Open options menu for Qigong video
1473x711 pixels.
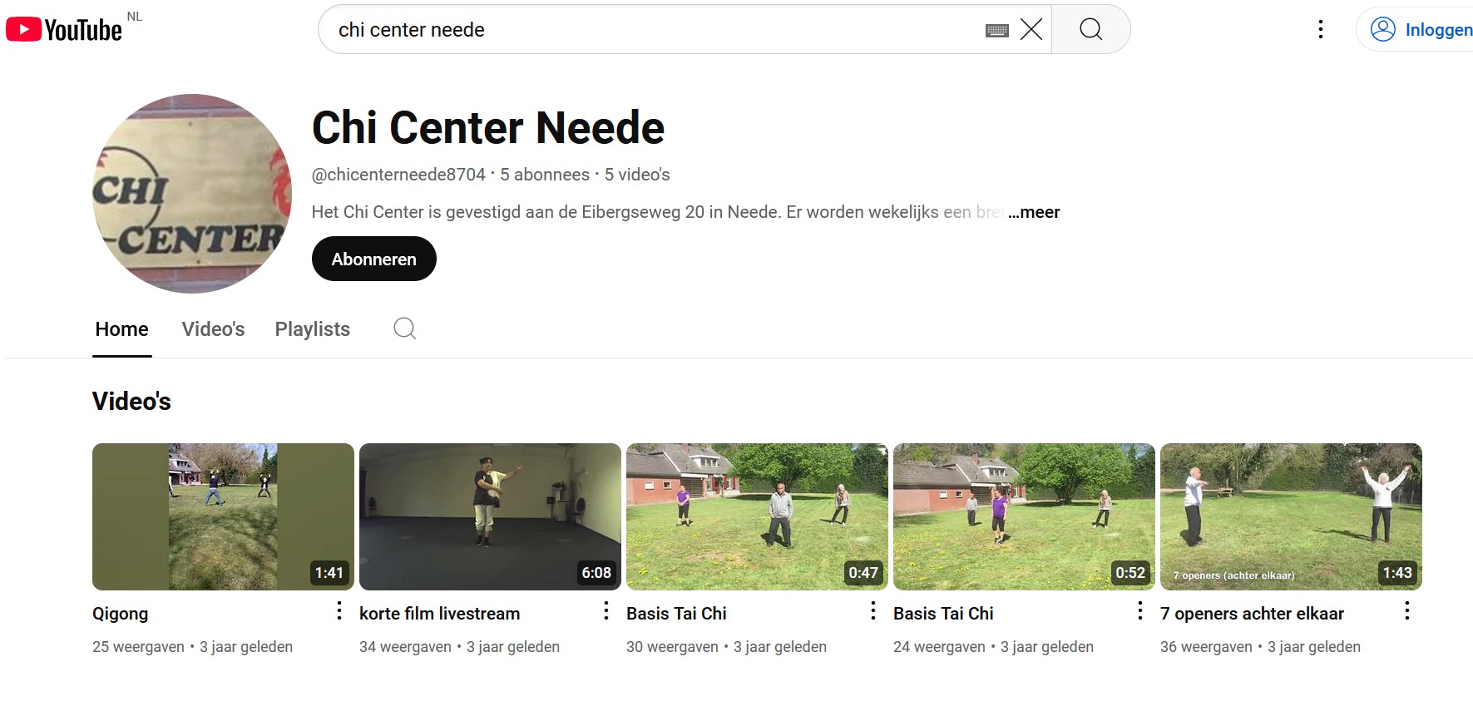click(339, 611)
